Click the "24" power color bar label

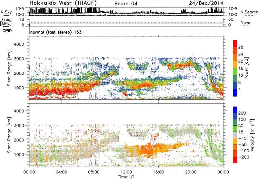point(241,54)
